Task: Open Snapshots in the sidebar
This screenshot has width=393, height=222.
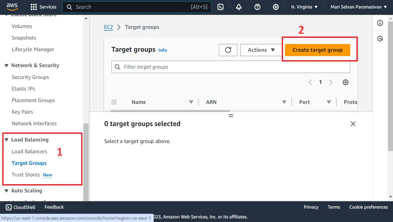Action: pyautogui.click(x=24, y=38)
